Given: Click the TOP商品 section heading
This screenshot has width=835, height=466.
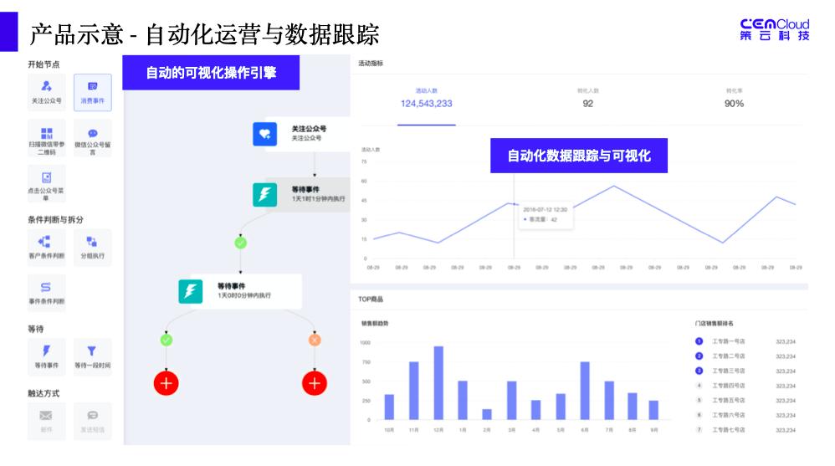Looking at the screenshot, I should click(371, 300).
